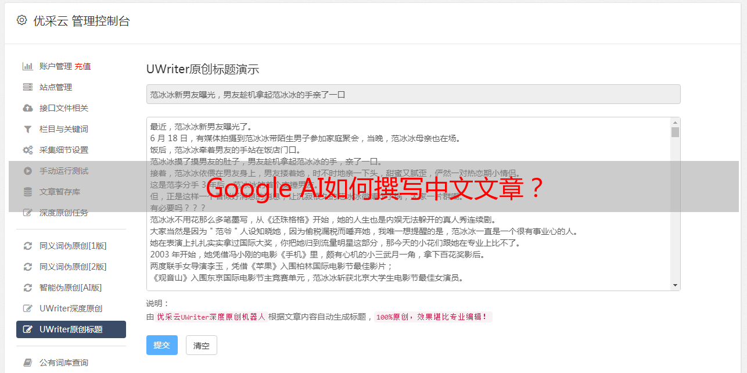This screenshot has height=373, width=747.
Task: Click the gears icon for 采集细节设置
Action: [x=27, y=150]
